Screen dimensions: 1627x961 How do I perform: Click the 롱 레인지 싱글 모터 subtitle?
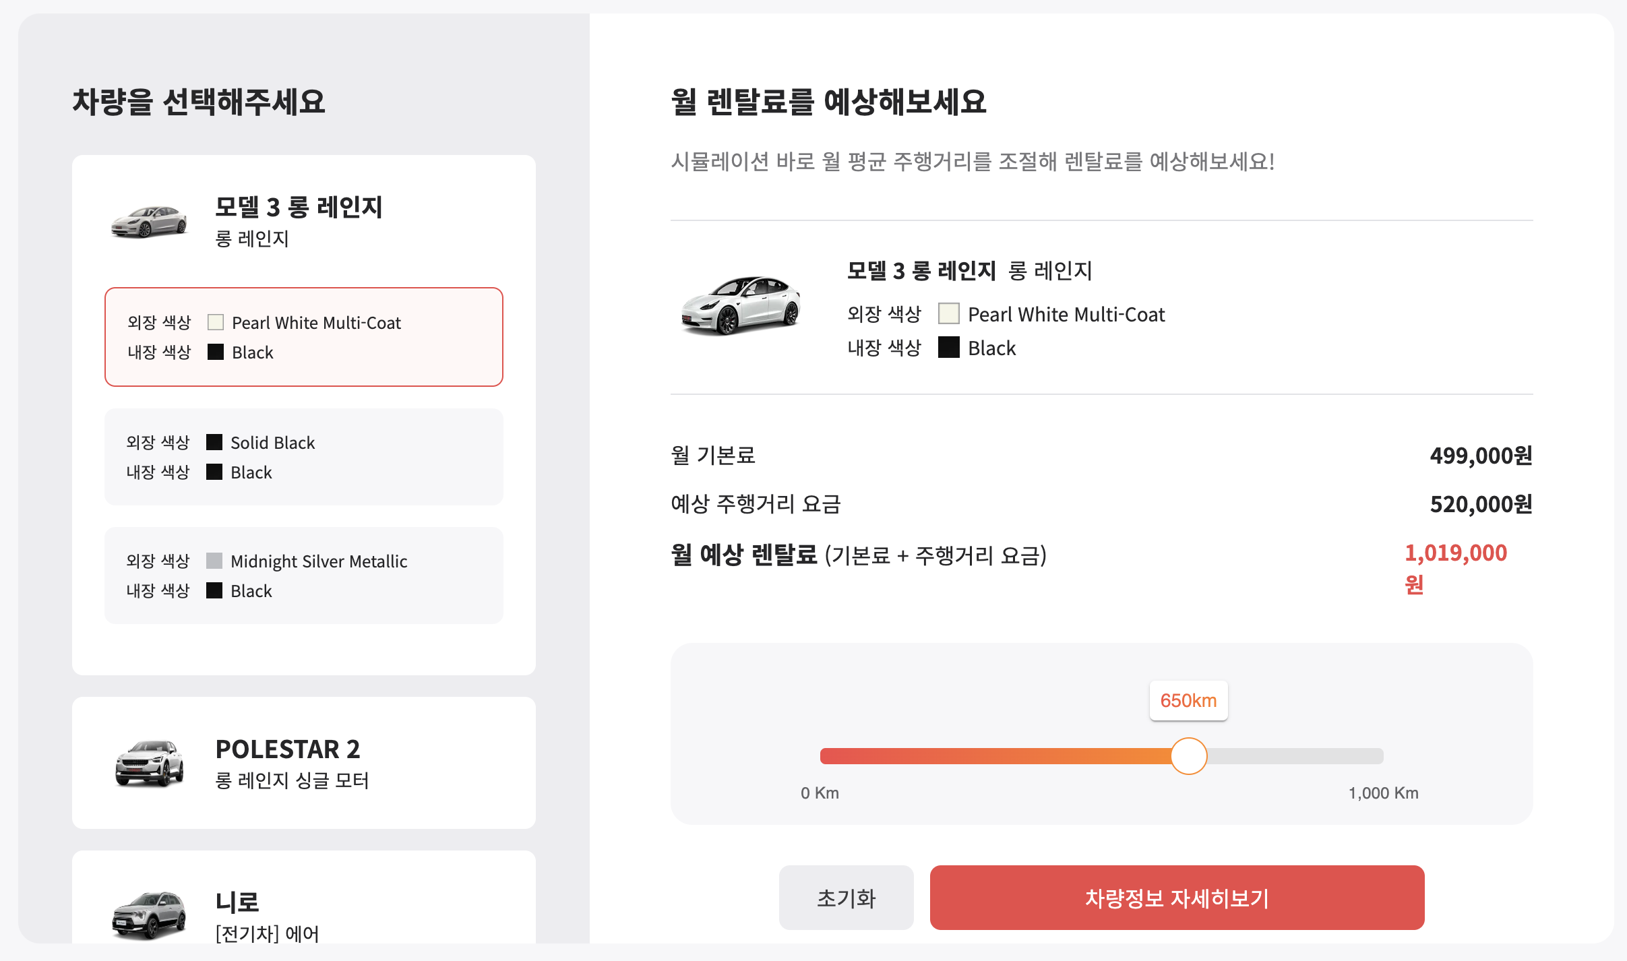pyautogui.click(x=292, y=780)
